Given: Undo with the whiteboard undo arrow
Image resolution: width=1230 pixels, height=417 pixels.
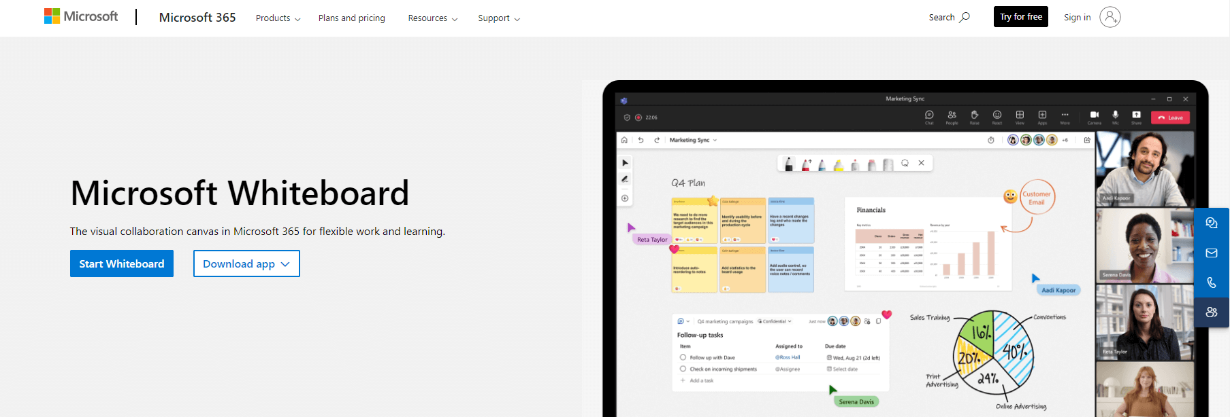Looking at the screenshot, I should [x=641, y=140].
